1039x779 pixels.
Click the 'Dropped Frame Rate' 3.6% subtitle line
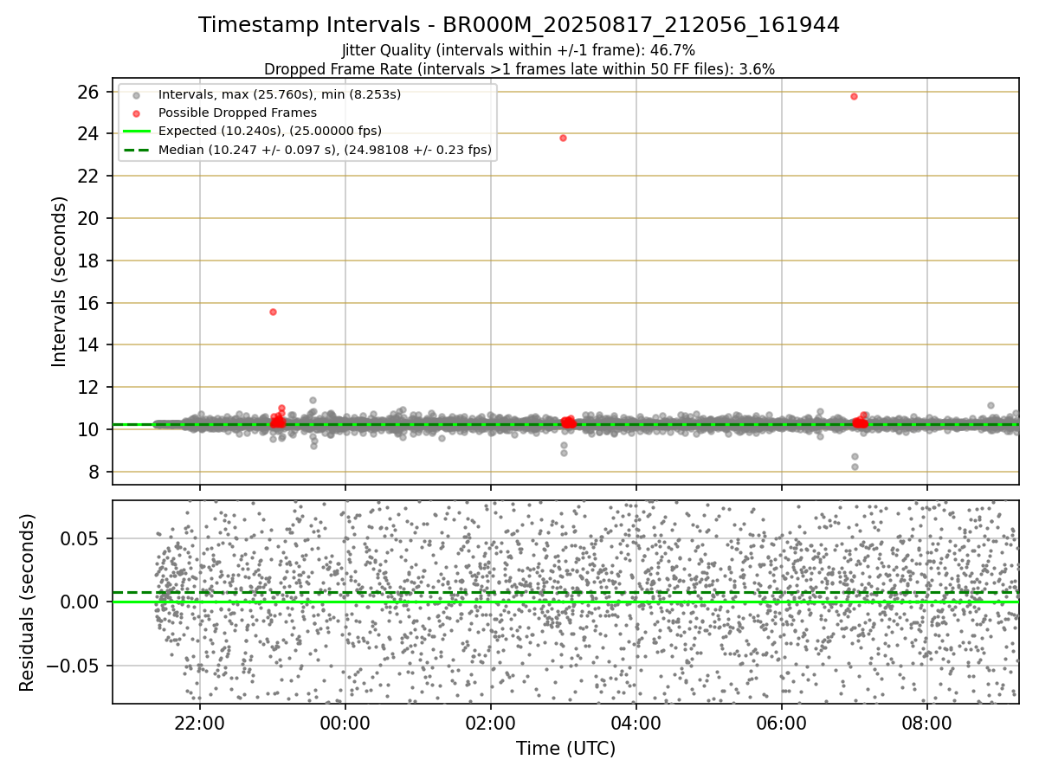[x=519, y=68]
